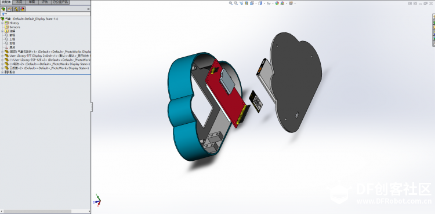Open the Display Style dropdown arrow
Image resolution: width=435 pixels, height=214 pixels.
coord(264,3)
